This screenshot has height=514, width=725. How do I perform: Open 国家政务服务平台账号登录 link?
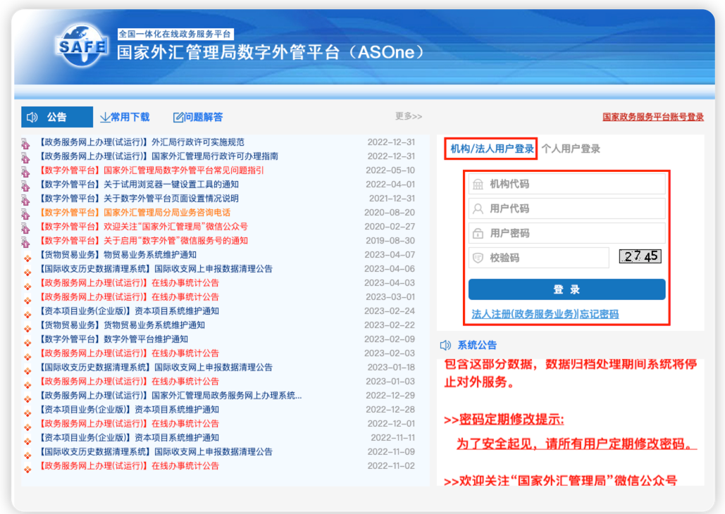(x=652, y=117)
